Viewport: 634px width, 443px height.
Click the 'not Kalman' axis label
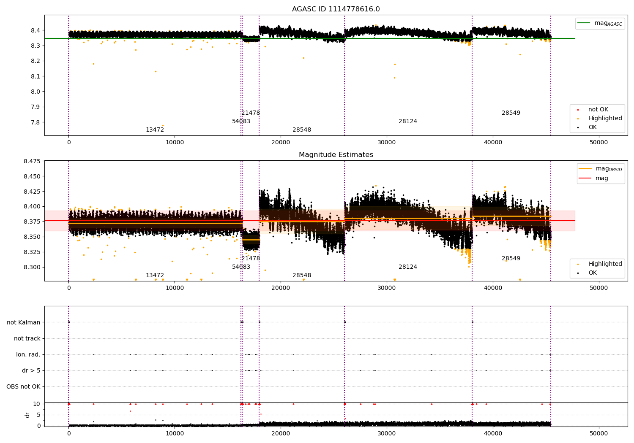pos(24,323)
